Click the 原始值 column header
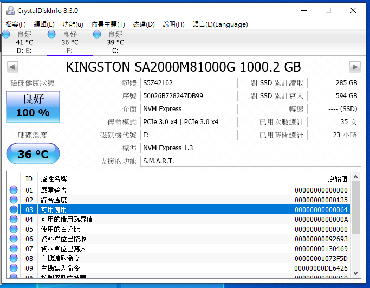Image resolution: width=370 pixels, height=288 pixels. (313, 179)
